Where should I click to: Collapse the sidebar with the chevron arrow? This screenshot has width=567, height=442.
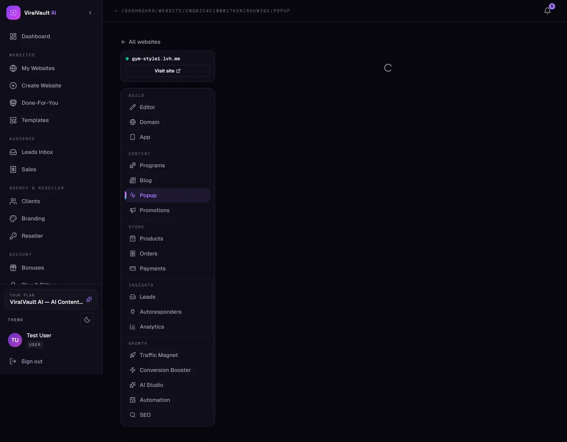tap(90, 13)
